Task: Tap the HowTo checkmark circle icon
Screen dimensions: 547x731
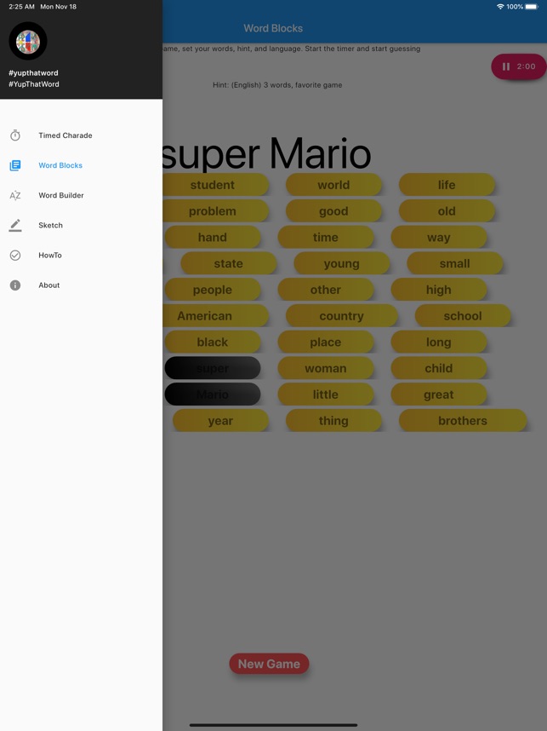Action: tap(15, 255)
